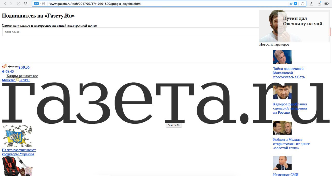Screen dimensions: 332x176
Task: Stop page loading with the X button
Action: [18, 4]
